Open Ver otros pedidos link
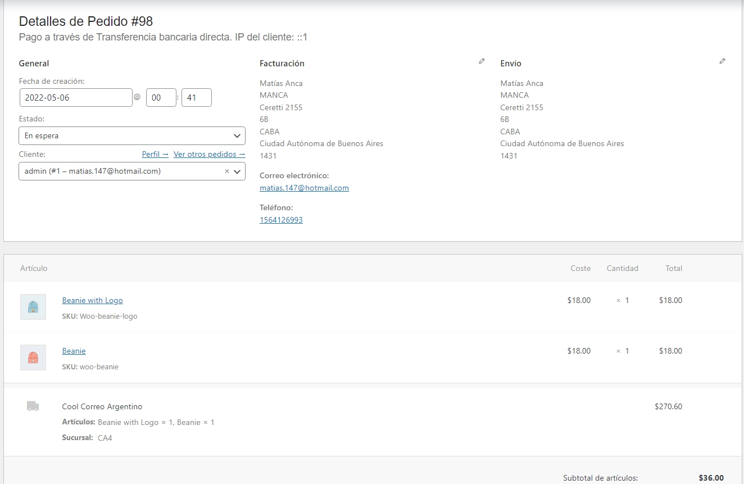Image resolution: width=744 pixels, height=484 pixels. [x=209, y=154]
